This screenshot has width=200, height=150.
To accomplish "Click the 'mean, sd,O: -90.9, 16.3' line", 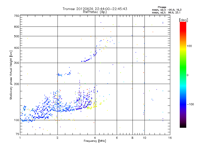I will click(167, 10).
